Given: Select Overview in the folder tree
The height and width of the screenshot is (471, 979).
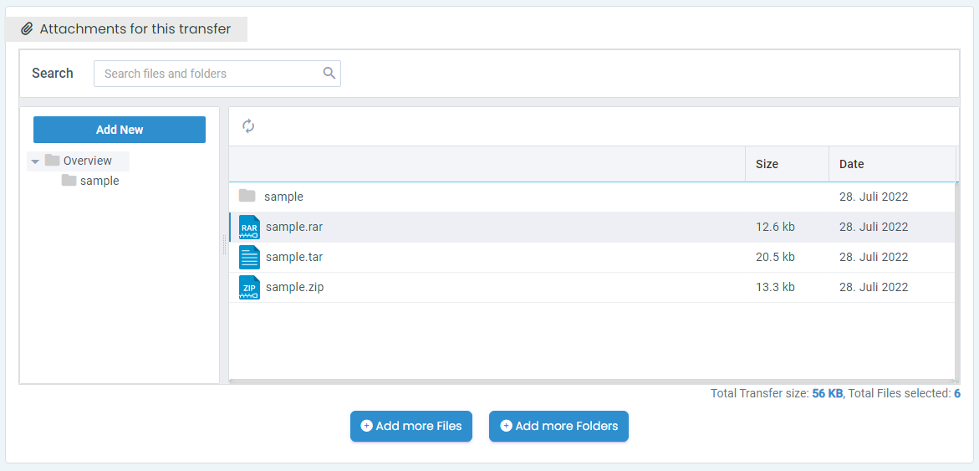Looking at the screenshot, I should pyautogui.click(x=87, y=161).
